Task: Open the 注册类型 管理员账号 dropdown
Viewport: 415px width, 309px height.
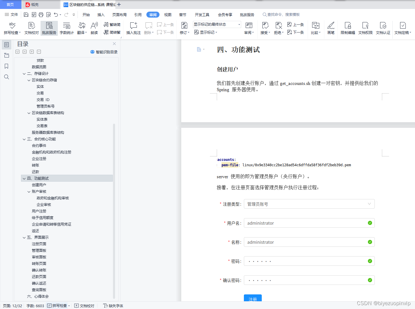Action: tap(309, 204)
